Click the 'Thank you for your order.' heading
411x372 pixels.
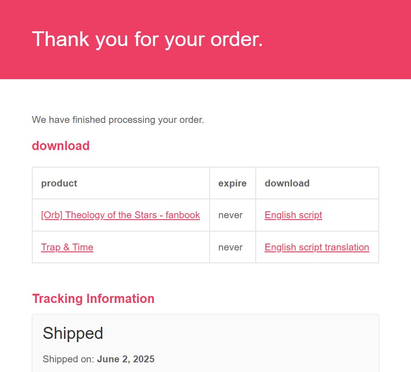[x=147, y=39]
